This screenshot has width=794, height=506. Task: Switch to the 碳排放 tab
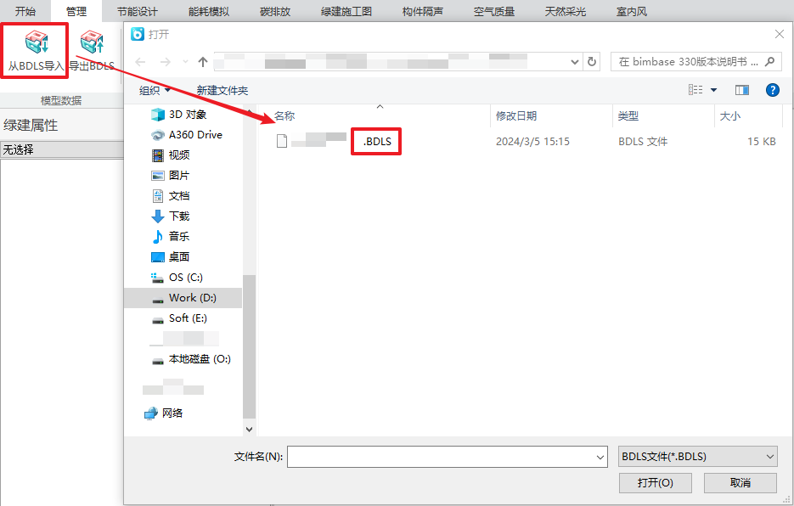pos(275,11)
